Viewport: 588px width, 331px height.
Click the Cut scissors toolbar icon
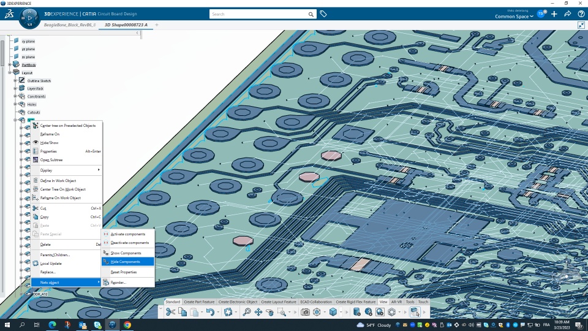point(170,312)
